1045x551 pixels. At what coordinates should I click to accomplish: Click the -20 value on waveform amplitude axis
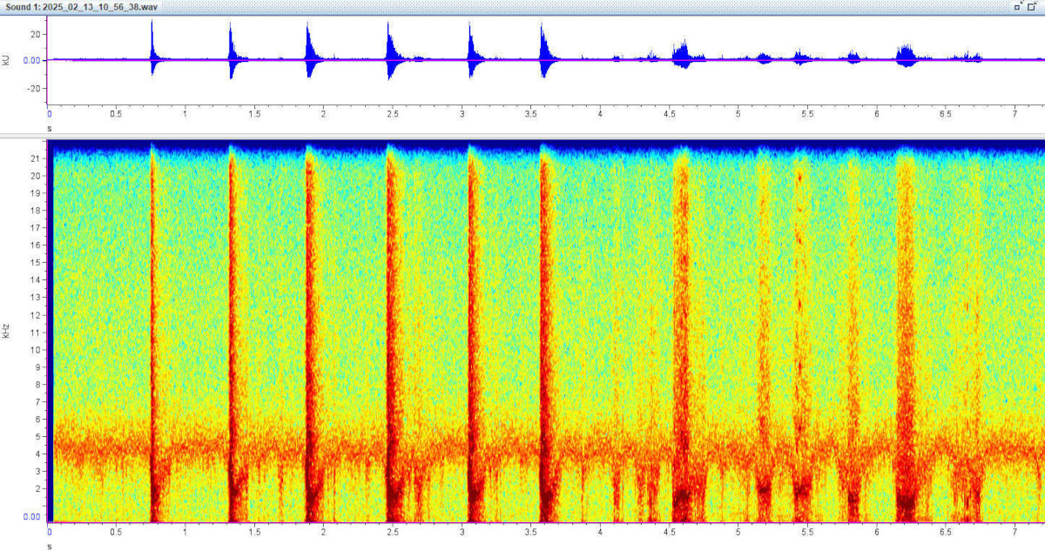(34, 89)
